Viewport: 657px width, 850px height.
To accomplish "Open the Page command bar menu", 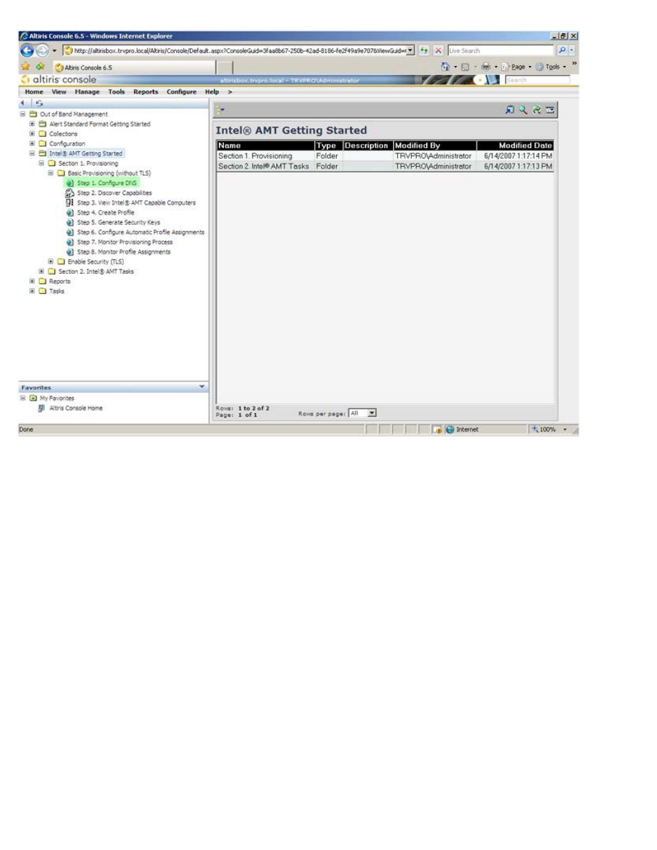I will point(517,67).
